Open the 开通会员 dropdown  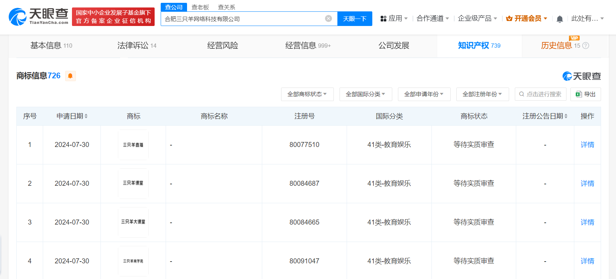point(527,19)
